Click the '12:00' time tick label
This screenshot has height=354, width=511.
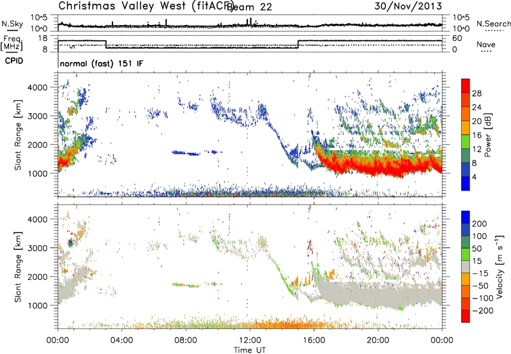click(x=250, y=341)
